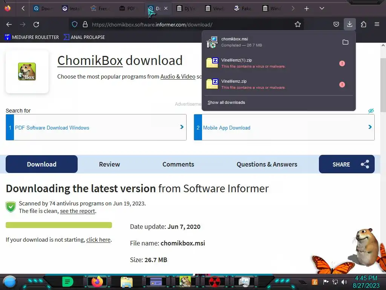Bookmark this page with the star icon
This screenshot has width=386, height=290.
298,25
